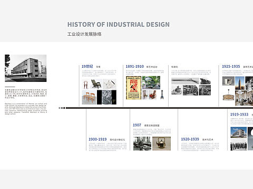Viewport: 253px width, 189px height.
Task: Click the square dots at the timeline start
Action: 62,108
